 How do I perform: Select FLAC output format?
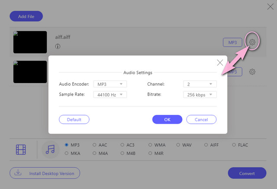pos(234,145)
